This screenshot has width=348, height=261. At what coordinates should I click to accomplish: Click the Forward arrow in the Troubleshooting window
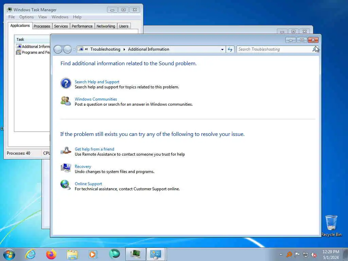[x=67, y=49]
